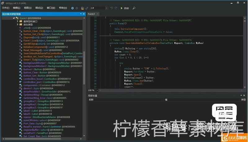
Task: Click the tree panel vertical scrollbar thumb
Action: [x=84, y=68]
